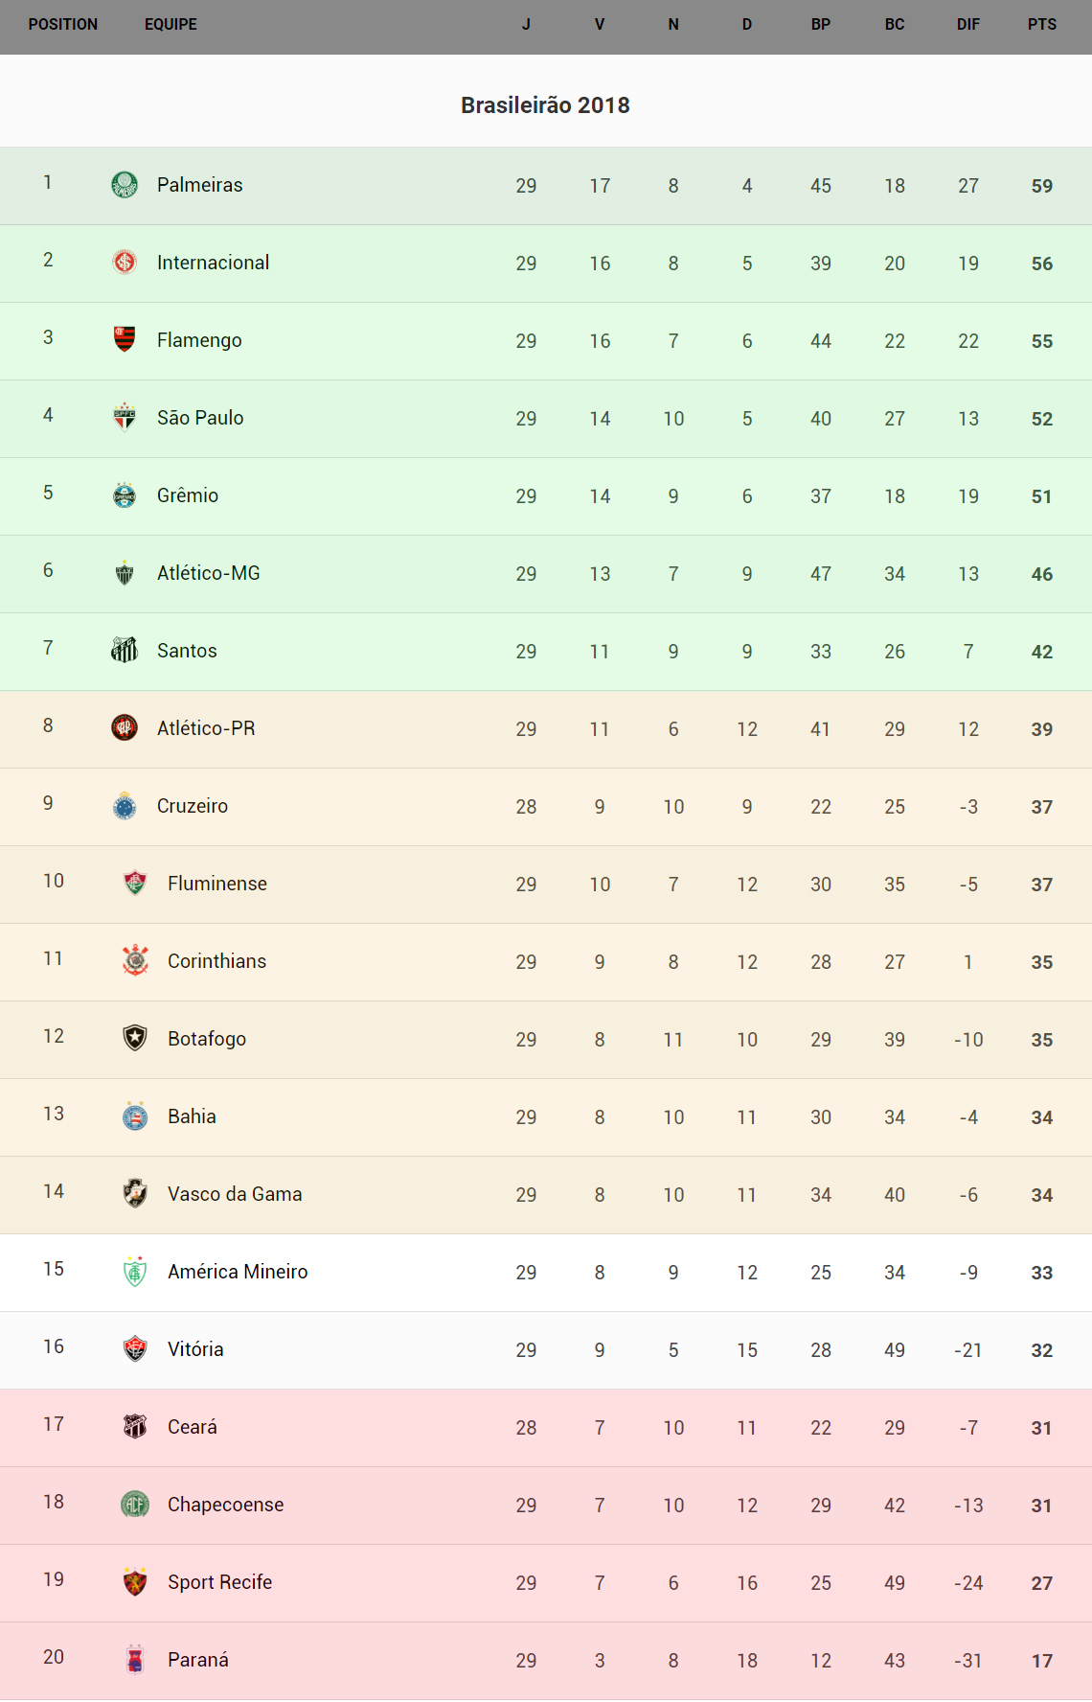
Task: Click the EQUIPE column header
Action: [x=171, y=25]
